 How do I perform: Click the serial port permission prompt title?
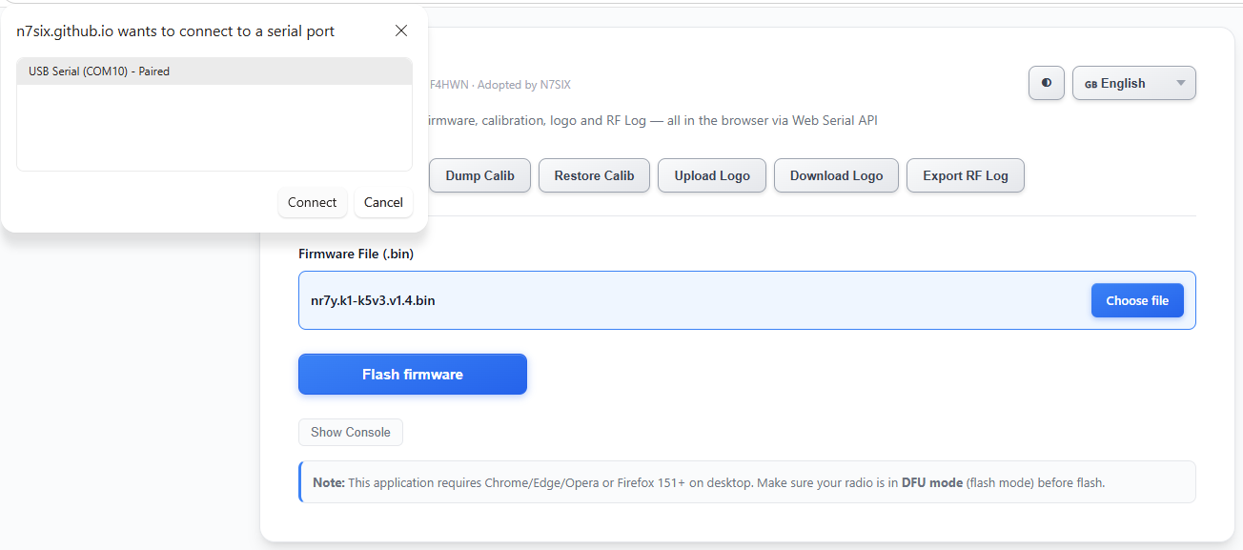[175, 31]
